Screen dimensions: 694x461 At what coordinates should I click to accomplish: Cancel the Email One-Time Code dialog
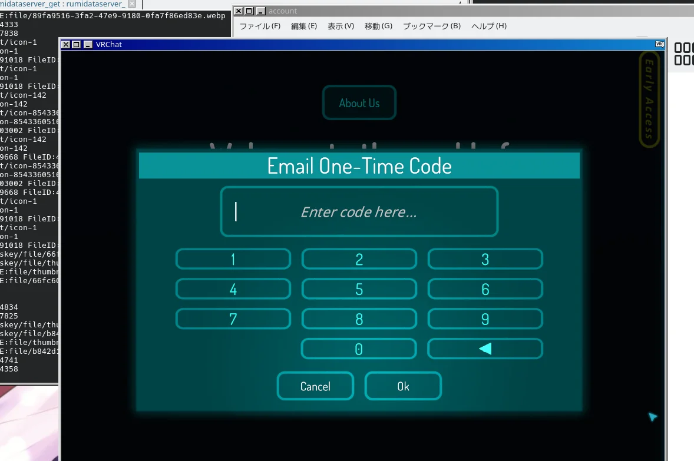(x=315, y=386)
